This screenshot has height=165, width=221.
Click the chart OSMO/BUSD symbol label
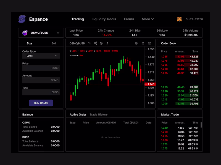(x=77, y=43)
